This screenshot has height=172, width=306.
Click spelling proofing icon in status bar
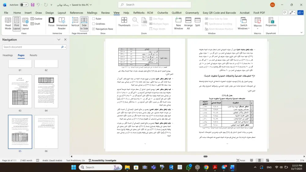pyautogui.click(x=38, y=160)
